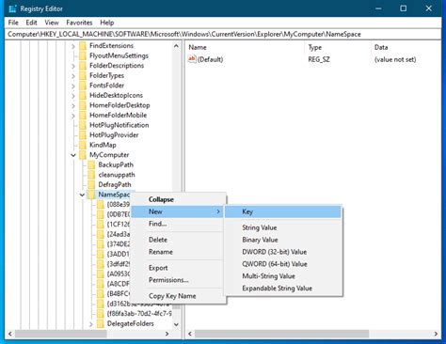This screenshot has height=344, width=446.
Task: Choose DWORD (32-bit) Value
Action: coord(283,252)
